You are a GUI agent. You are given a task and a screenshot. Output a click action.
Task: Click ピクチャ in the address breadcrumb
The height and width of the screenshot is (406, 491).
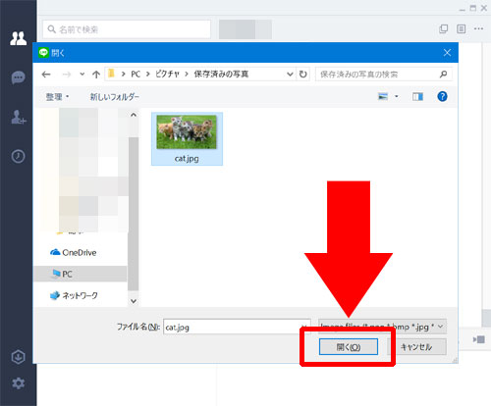coord(167,75)
